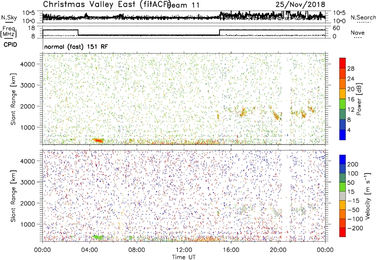Click the light green swatch on Power colorbar
Screen dimensions: 376x260
click(343, 104)
